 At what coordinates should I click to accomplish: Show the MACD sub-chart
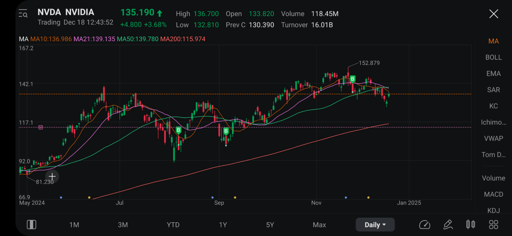tap(493, 194)
